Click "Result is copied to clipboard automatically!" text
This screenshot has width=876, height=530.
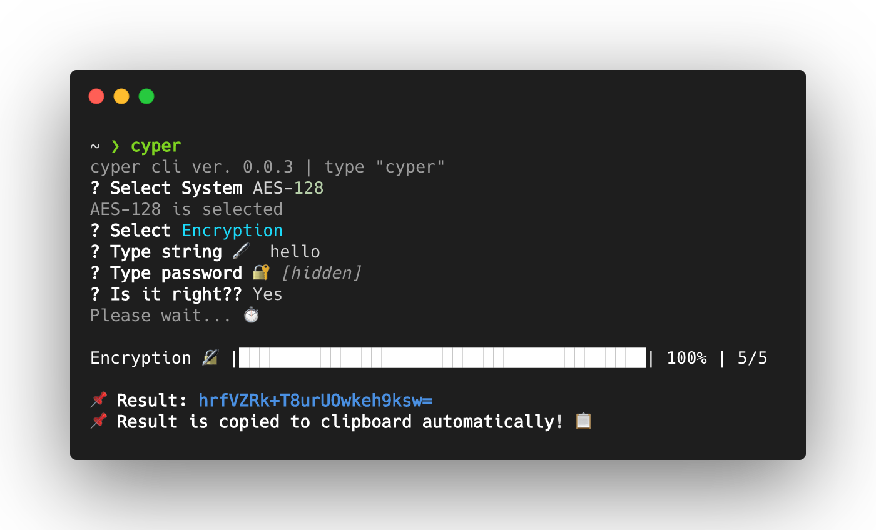(340, 421)
